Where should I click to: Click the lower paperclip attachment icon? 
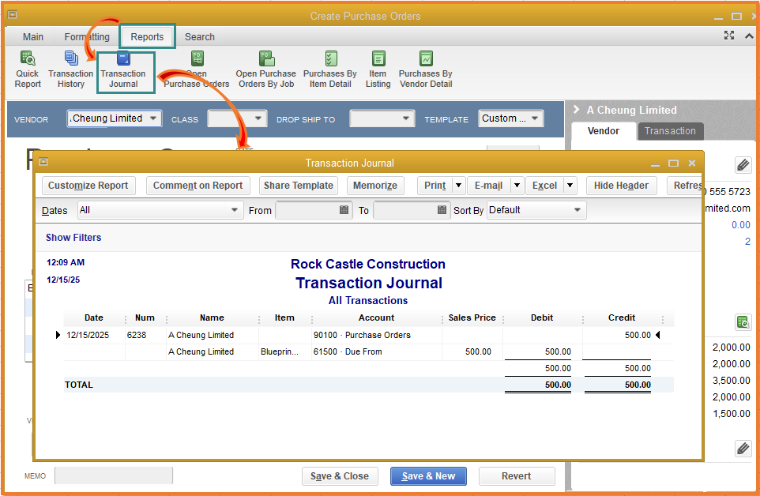click(743, 449)
